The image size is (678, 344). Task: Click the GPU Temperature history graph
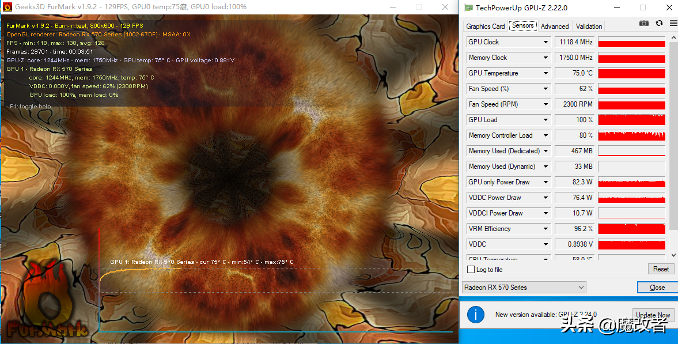pyautogui.click(x=632, y=73)
